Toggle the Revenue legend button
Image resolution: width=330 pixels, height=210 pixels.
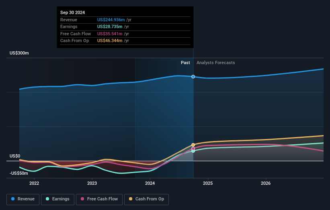[x=23, y=199]
